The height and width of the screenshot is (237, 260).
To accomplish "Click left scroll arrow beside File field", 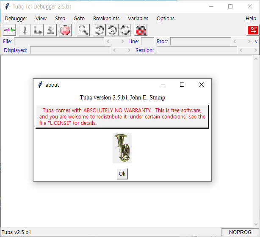I will coord(108,41).
